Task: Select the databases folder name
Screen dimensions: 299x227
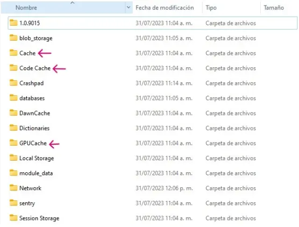Action: click(32, 98)
